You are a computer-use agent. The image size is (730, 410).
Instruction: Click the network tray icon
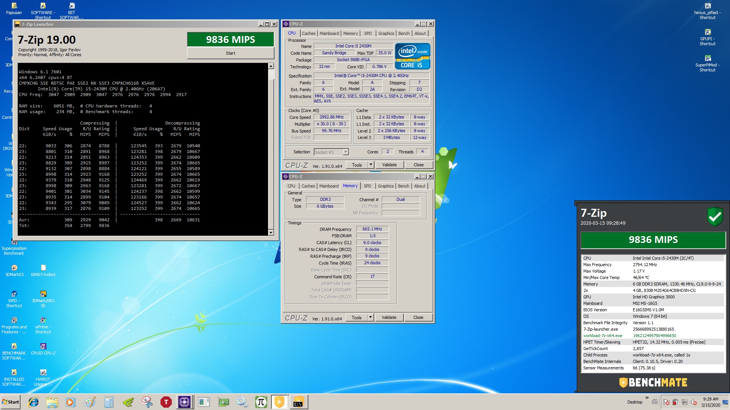coord(685,402)
